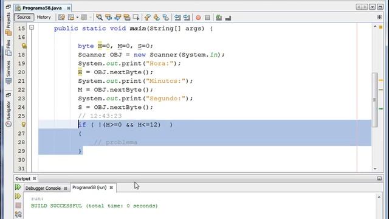Shift Line Right toolbar icon

187,18
